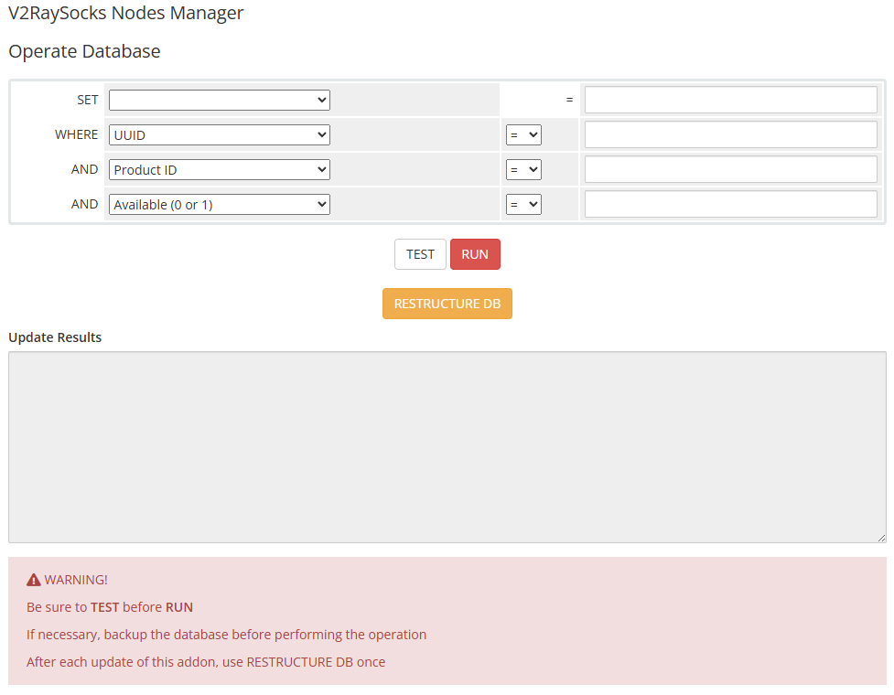Open the SET column dropdown
This screenshot has width=894, height=695.
pyautogui.click(x=219, y=100)
